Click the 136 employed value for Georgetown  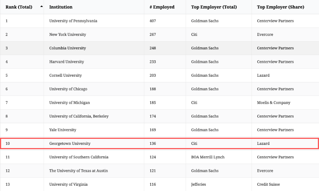coord(152,143)
